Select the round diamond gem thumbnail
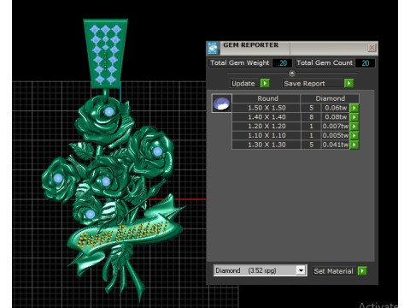This screenshot has height=308, width=410. [222, 104]
